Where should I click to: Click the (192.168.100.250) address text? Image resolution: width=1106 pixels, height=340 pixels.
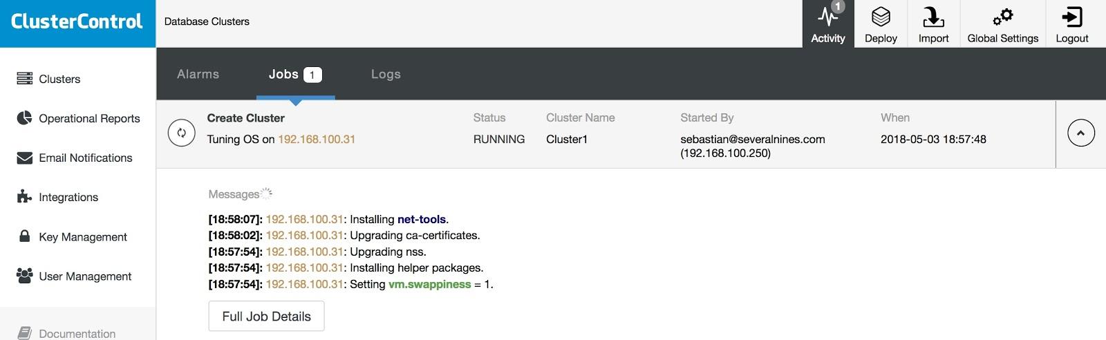pos(725,153)
